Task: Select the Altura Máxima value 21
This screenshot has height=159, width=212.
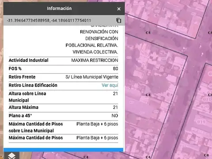Action: 115,107
